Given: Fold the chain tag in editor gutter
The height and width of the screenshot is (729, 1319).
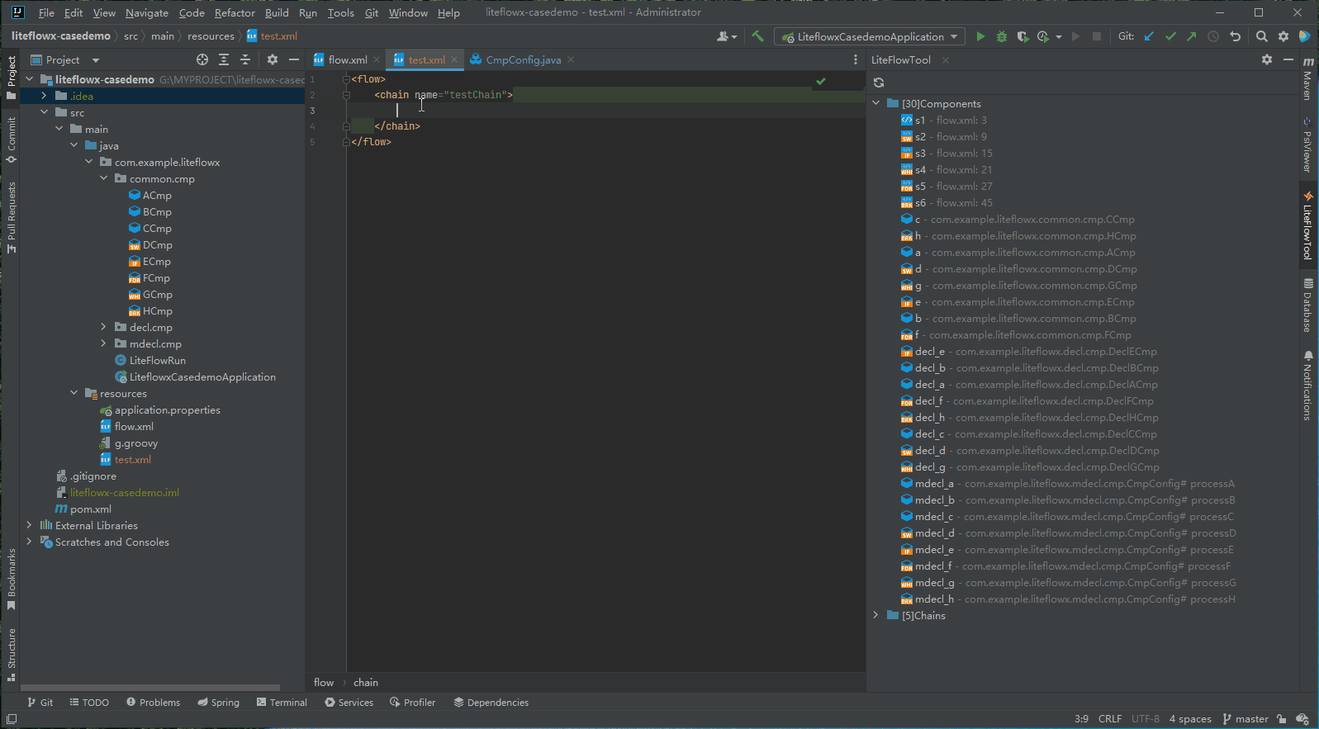Looking at the screenshot, I should point(347,95).
